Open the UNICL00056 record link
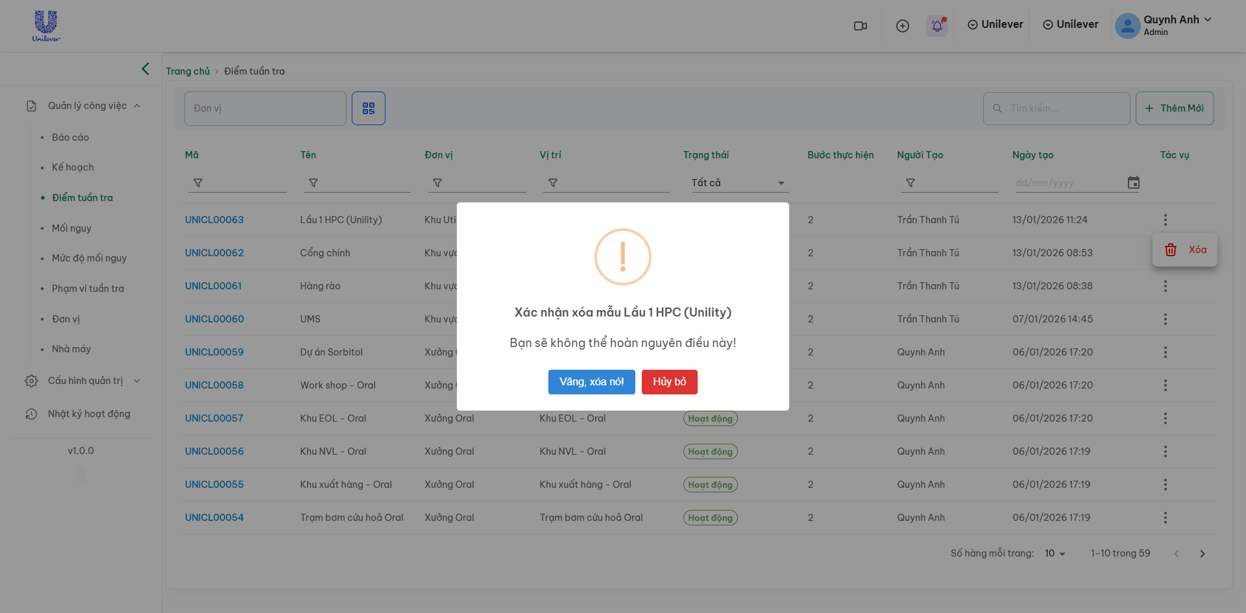1246x613 pixels. (x=214, y=451)
